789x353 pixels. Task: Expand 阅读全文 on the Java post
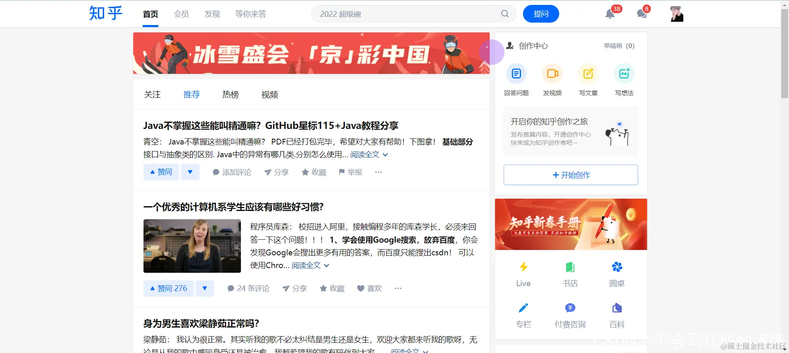[x=369, y=155]
